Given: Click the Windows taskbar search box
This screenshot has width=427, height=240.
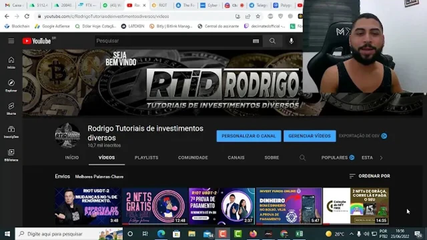Looking at the screenshot, I should click(69, 234).
